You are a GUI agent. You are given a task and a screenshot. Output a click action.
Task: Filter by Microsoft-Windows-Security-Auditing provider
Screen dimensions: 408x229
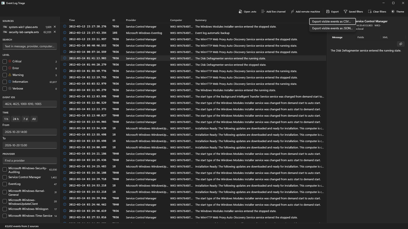5,170
